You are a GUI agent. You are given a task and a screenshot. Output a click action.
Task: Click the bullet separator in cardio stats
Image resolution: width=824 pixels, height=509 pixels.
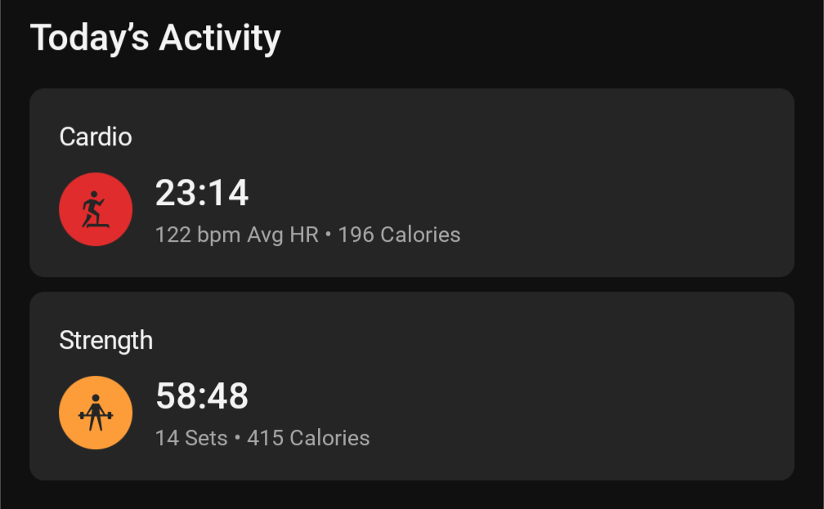click(329, 234)
